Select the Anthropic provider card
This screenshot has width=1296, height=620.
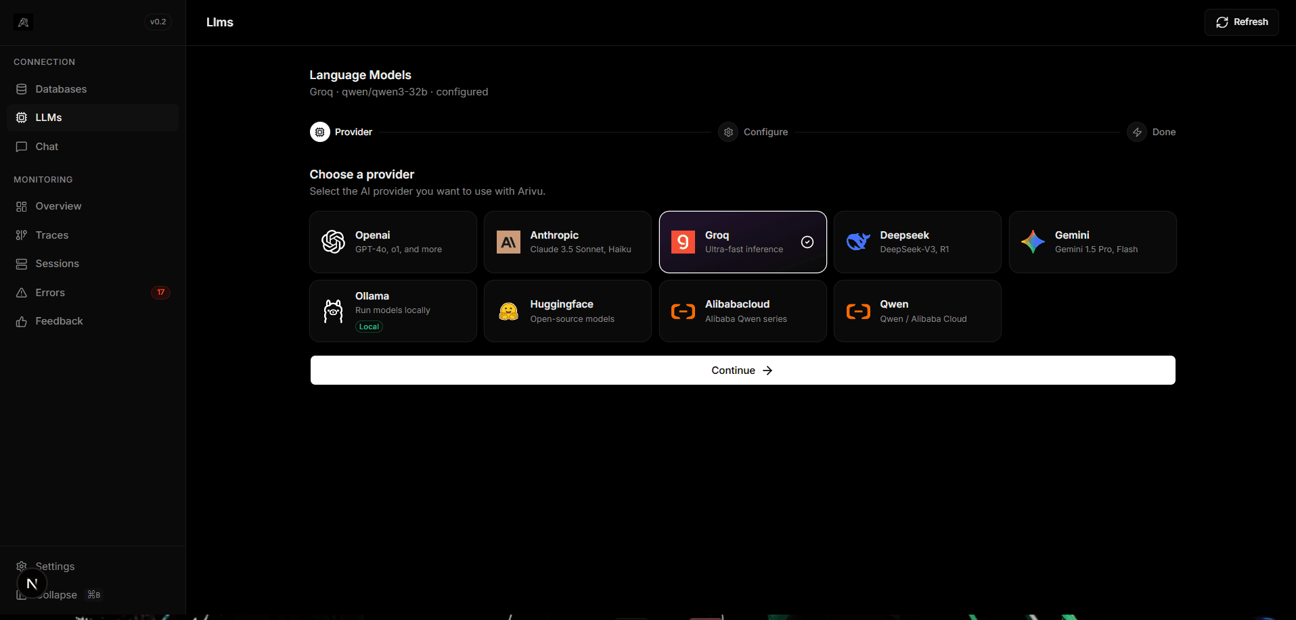tap(568, 242)
